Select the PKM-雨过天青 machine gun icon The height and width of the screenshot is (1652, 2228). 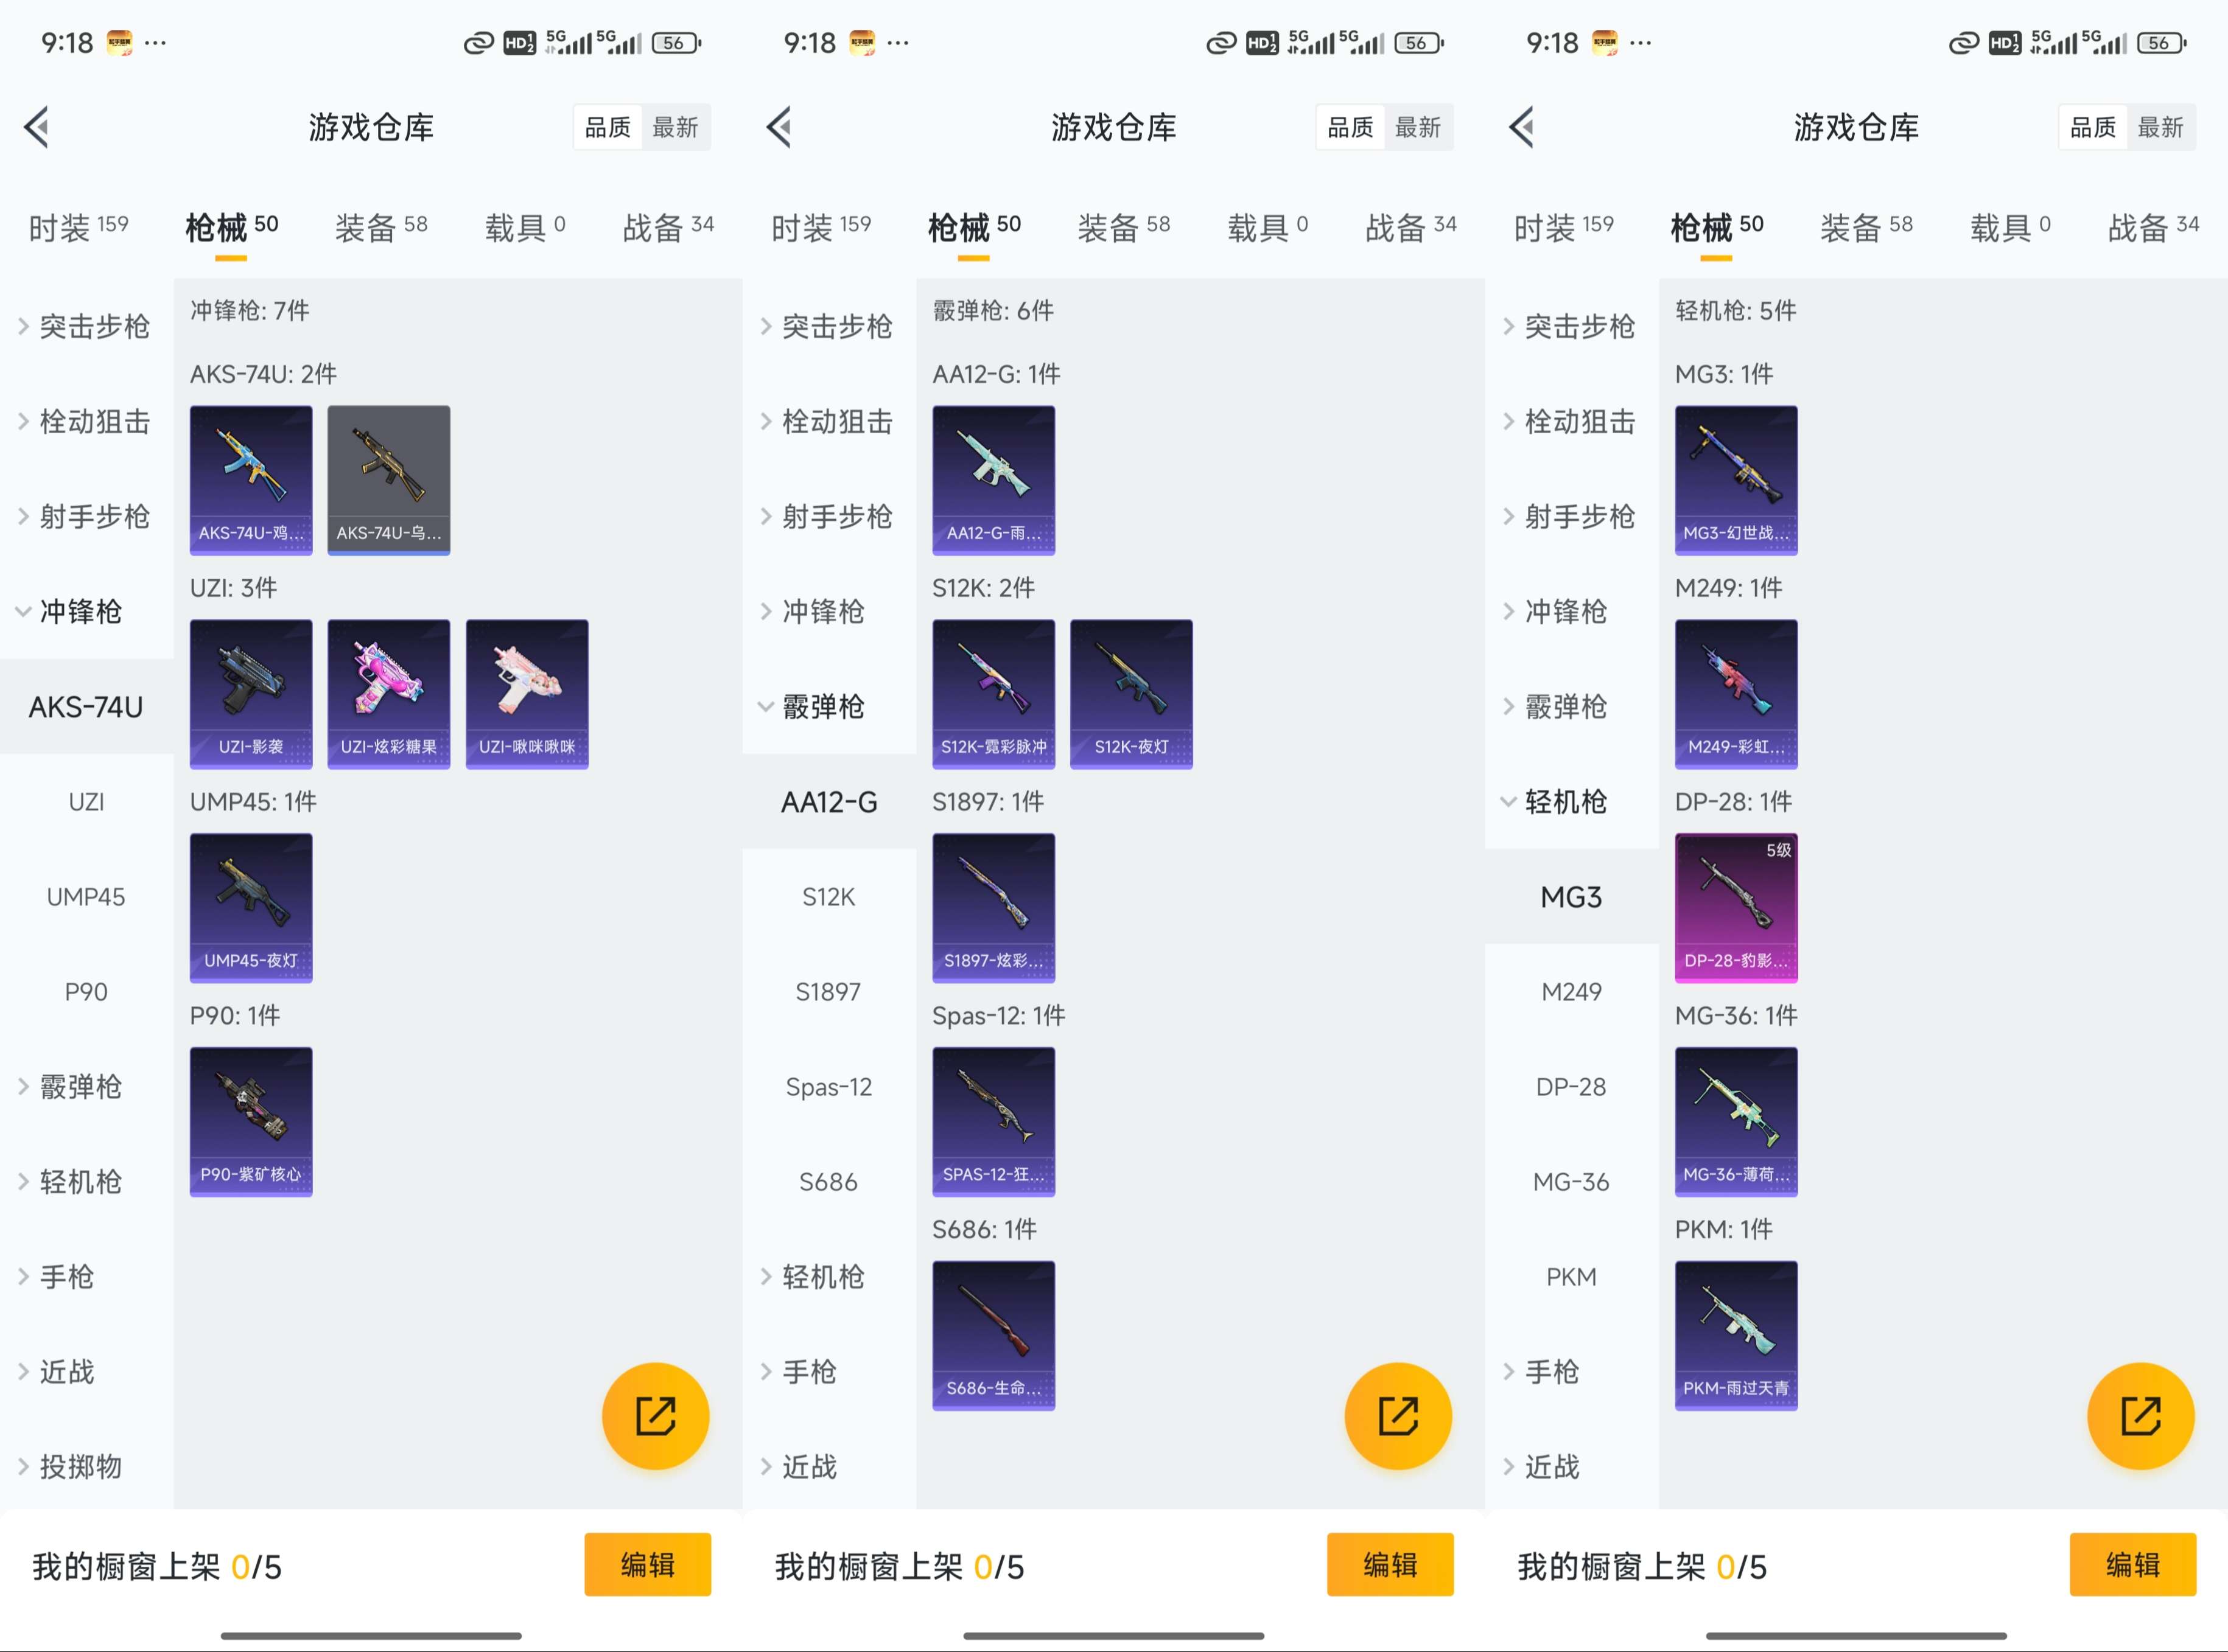(1736, 1336)
